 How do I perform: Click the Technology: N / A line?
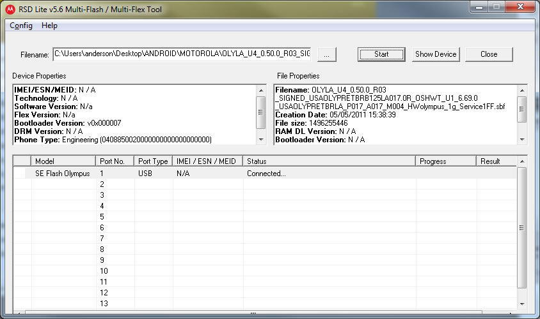pyautogui.click(x=46, y=98)
